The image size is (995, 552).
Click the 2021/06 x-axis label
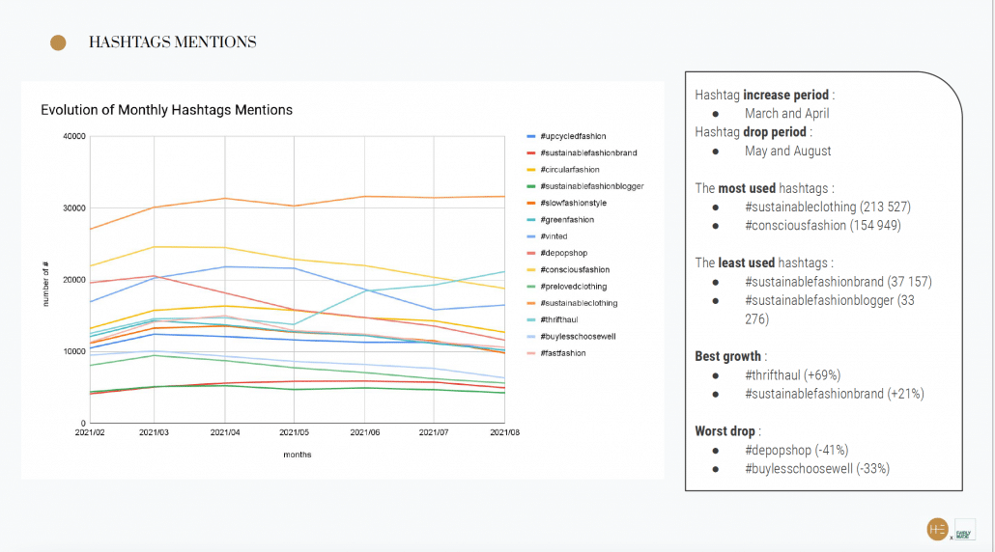coord(365,432)
